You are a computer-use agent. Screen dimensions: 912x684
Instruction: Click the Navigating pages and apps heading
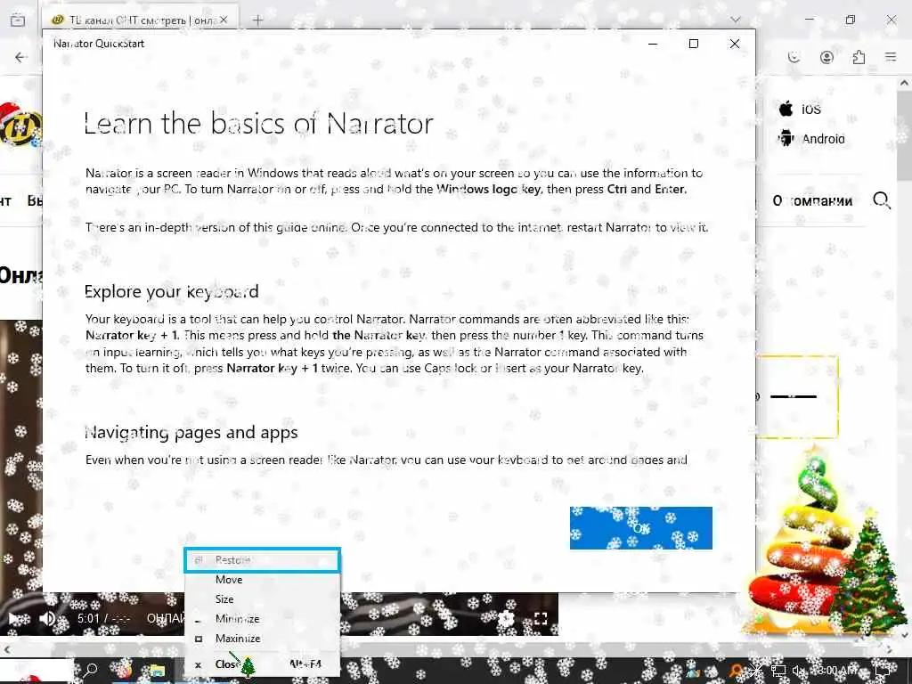[x=191, y=432]
